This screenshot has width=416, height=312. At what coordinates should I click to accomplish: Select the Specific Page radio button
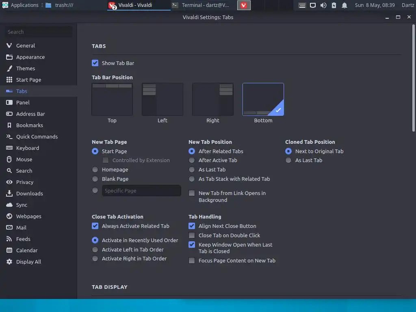point(95,190)
